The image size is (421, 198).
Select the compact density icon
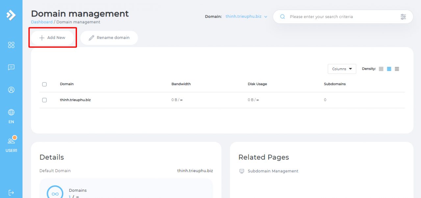381,69
